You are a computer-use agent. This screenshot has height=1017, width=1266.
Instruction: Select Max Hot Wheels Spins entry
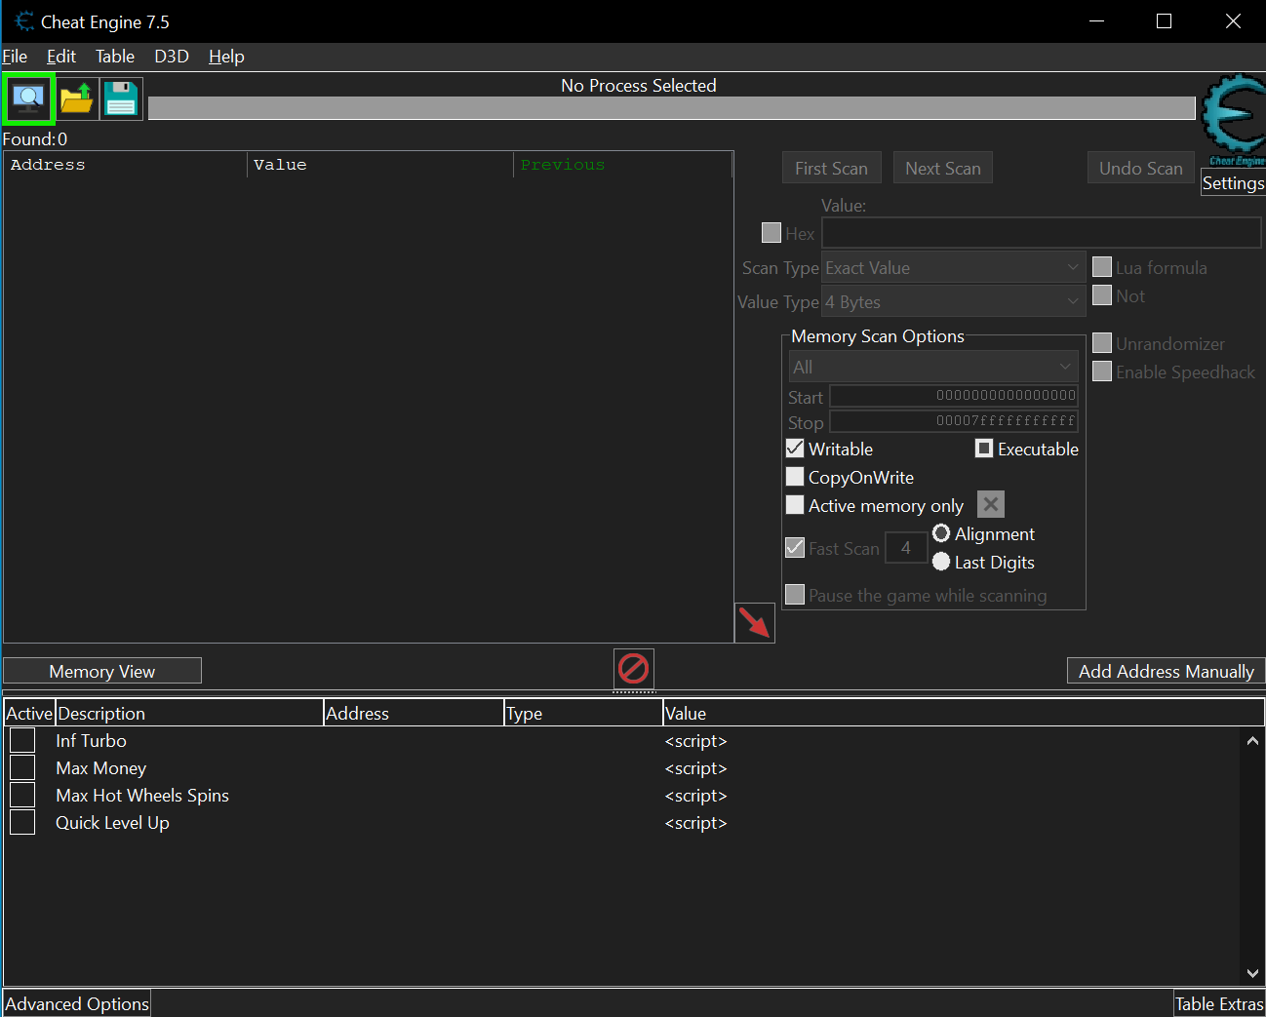(x=142, y=796)
